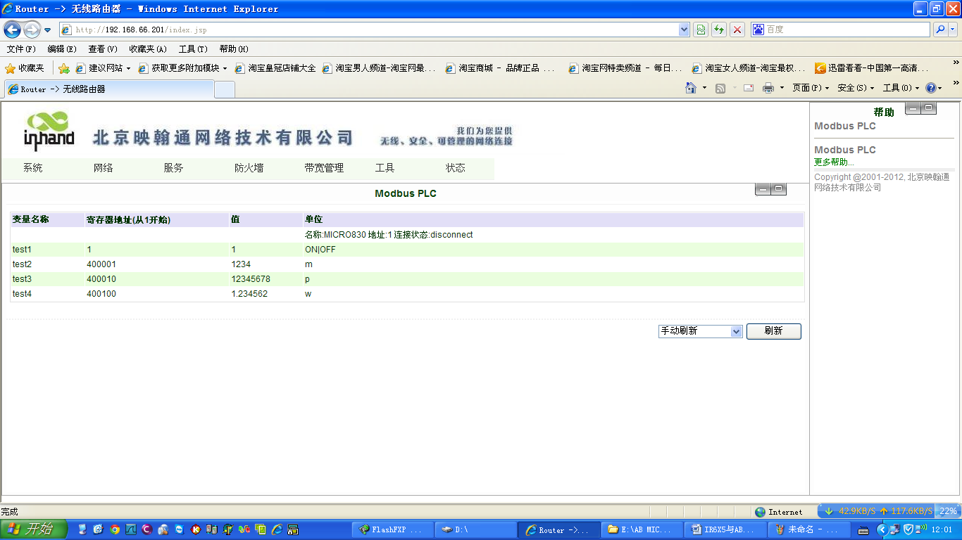The height and width of the screenshot is (540, 962).
Task: Open the Favorites star button
Action: point(25,68)
